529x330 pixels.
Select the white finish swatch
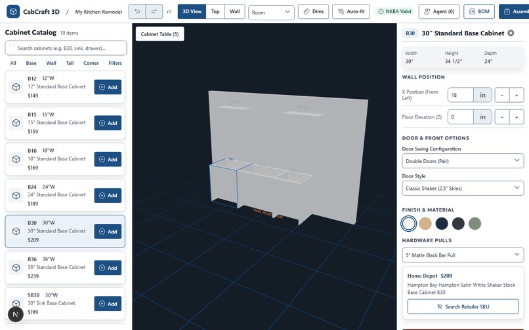(408, 223)
